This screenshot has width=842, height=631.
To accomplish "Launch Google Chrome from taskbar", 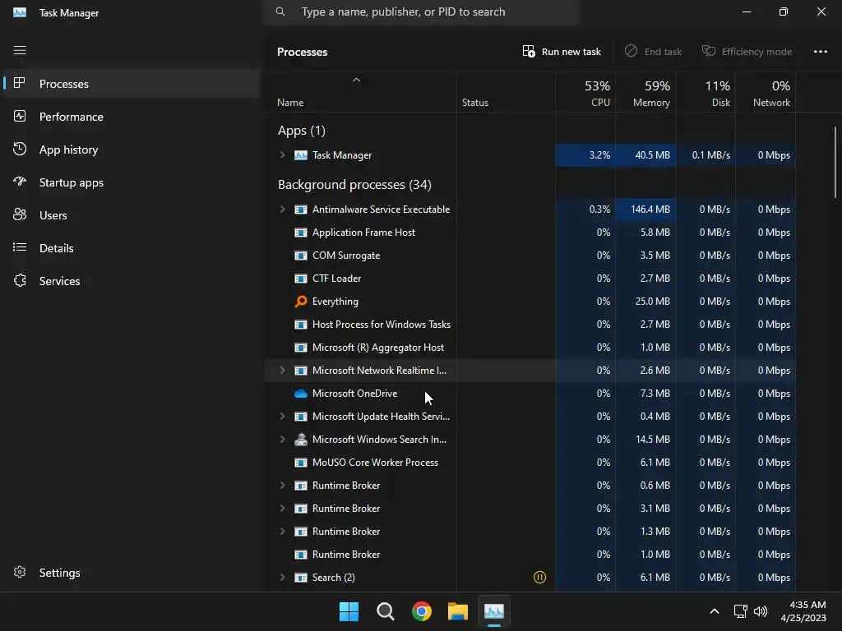I will point(422,611).
